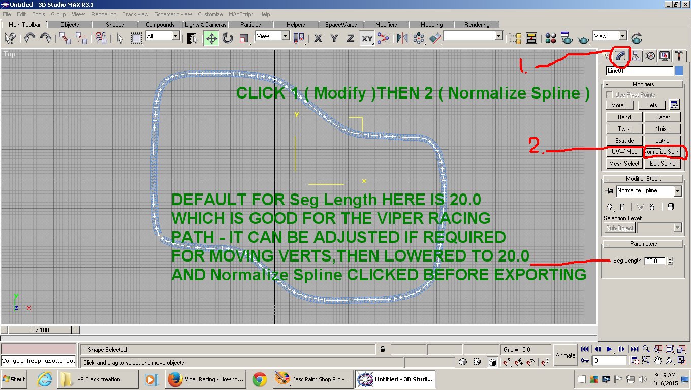Image resolution: width=691 pixels, height=390 pixels.
Task: Open the Utilities hammer panel tab
Action: click(679, 56)
